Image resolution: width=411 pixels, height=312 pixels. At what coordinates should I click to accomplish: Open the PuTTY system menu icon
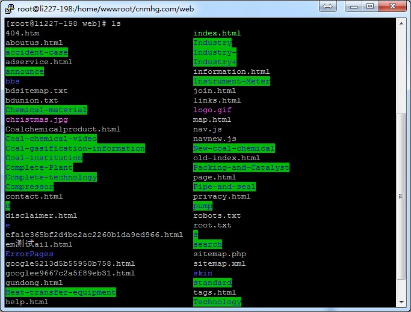(8, 8)
